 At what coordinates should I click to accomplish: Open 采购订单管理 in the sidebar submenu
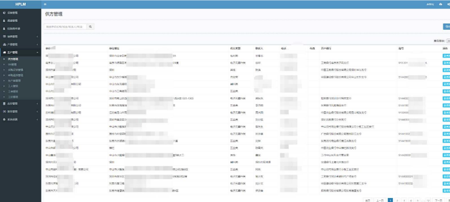[15, 70]
